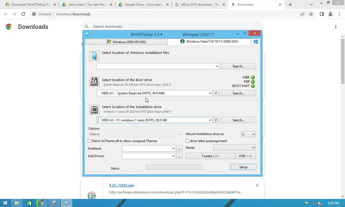Open the Mount Installation drive letter dropdown
This screenshot has width=345, height=207.
(248, 134)
